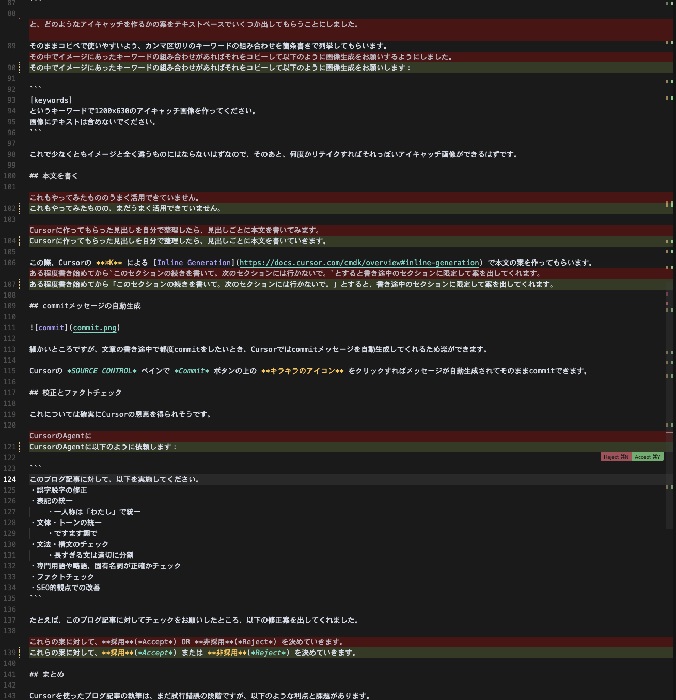Image resolution: width=676 pixels, height=700 pixels.
Task: Click the Accept ⌘Y button
Action: [x=647, y=457]
